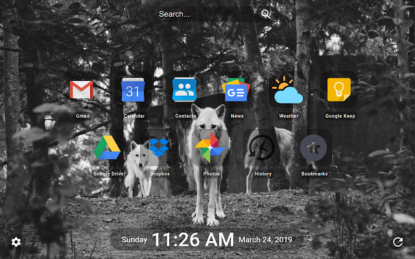Image resolution: width=415 pixels, height=259 pixels.
Task: Click the Gmail text label
Action: 83,116
